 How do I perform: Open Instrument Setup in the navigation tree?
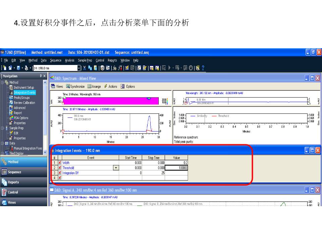(23, 87)
